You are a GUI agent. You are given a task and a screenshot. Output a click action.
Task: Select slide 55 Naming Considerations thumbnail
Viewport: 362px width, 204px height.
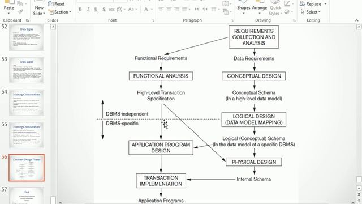[x=27, y=135]
